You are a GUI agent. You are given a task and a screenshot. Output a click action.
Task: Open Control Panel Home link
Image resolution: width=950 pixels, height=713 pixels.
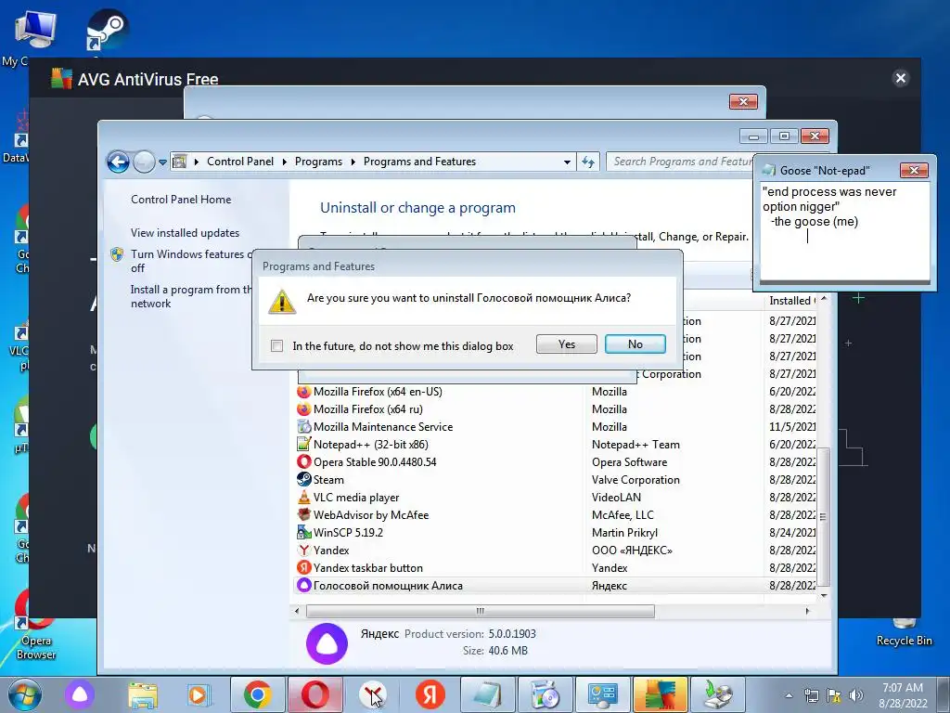pos(181,200)
